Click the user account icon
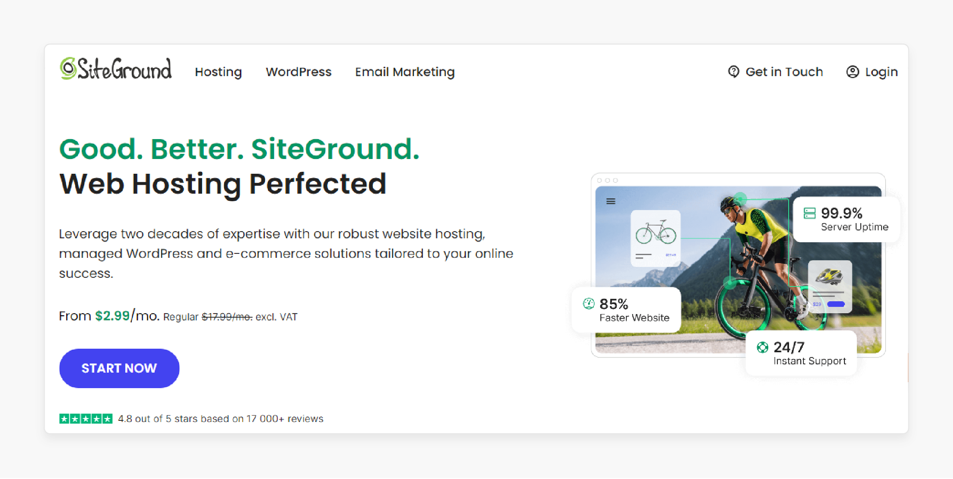The width and height of the screenshot is (953, 479). (x=852, y=72)
